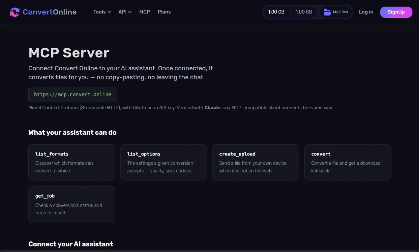
Task: Click the ConvertOnline logo icon
Action: click(x=15, y=12)
